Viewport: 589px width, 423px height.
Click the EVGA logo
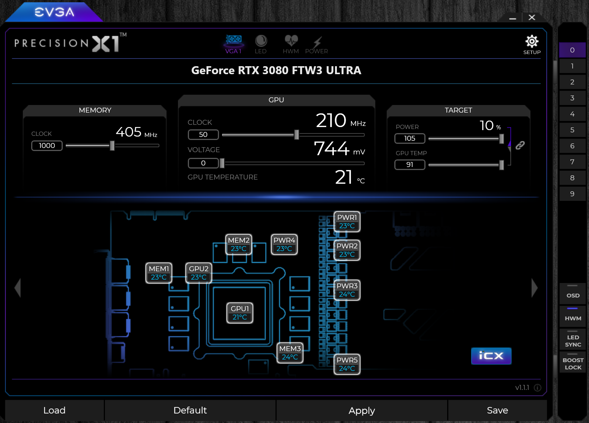pos(54,12)
